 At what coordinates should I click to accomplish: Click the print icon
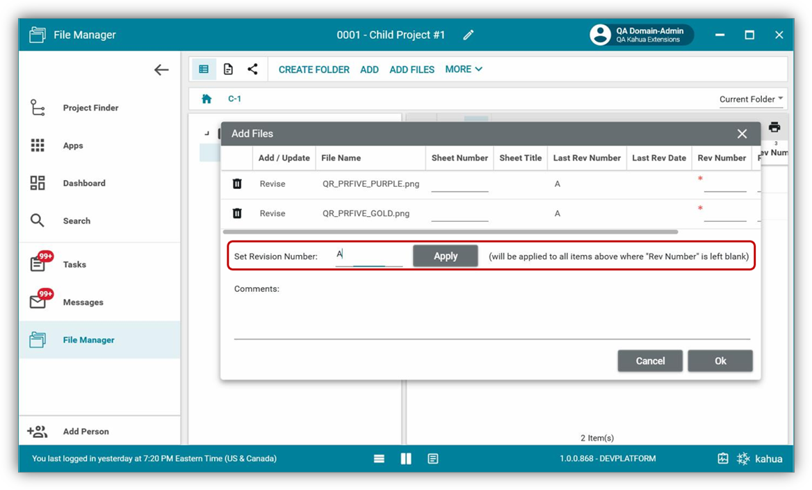(774, 127)
